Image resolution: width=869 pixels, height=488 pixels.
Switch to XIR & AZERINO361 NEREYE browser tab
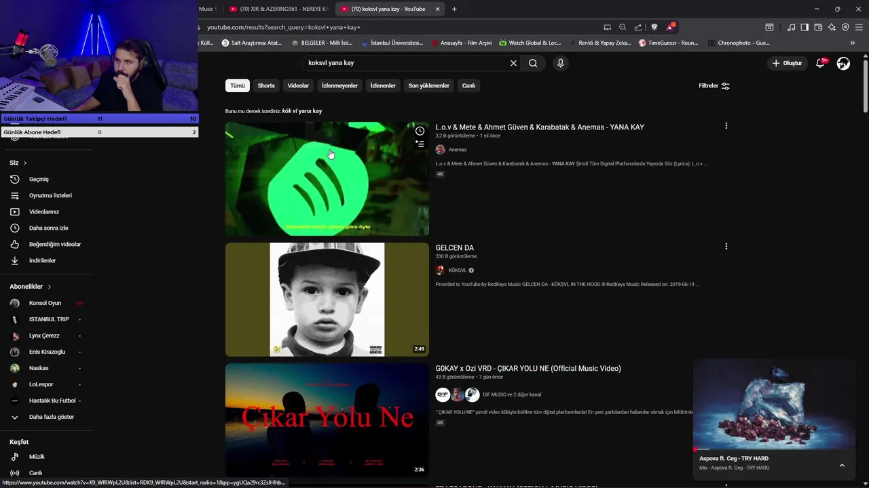tap(278, 9)
